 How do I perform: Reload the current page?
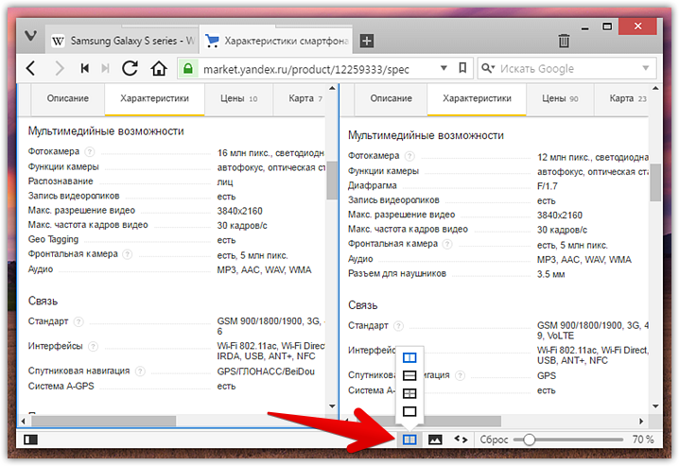(x=130, y=68)
